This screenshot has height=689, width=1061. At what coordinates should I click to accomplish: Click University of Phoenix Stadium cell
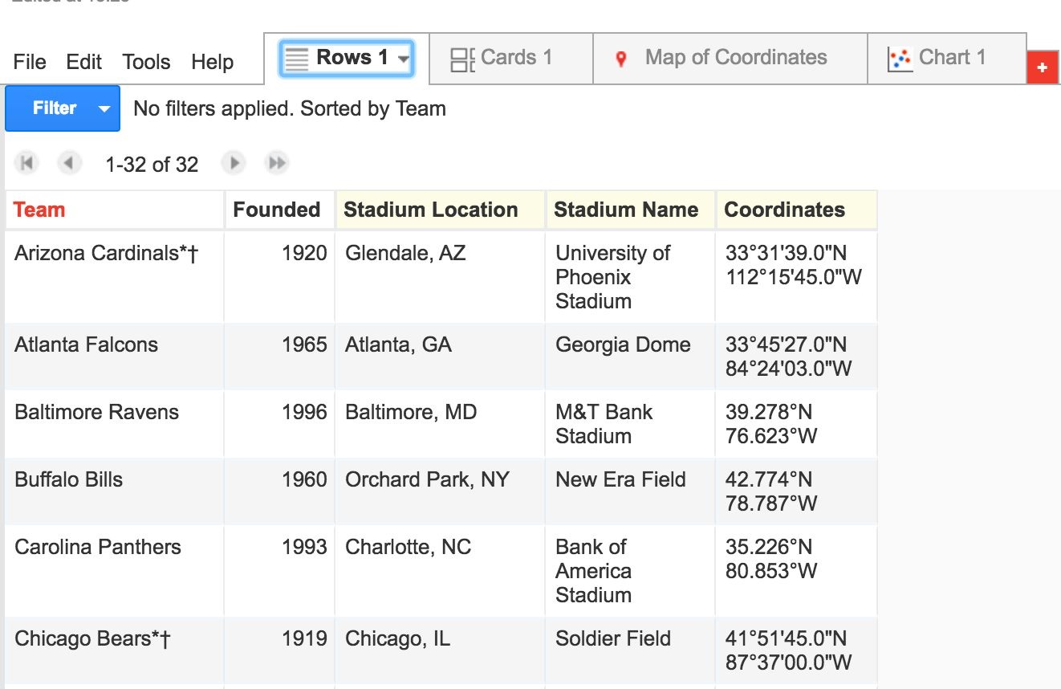point(630,277)
